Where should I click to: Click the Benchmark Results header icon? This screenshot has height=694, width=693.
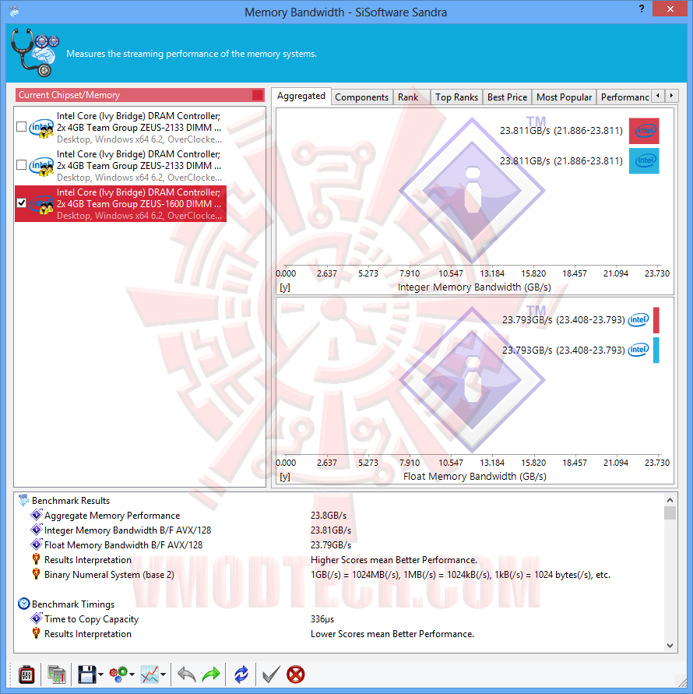coord(23,501)
